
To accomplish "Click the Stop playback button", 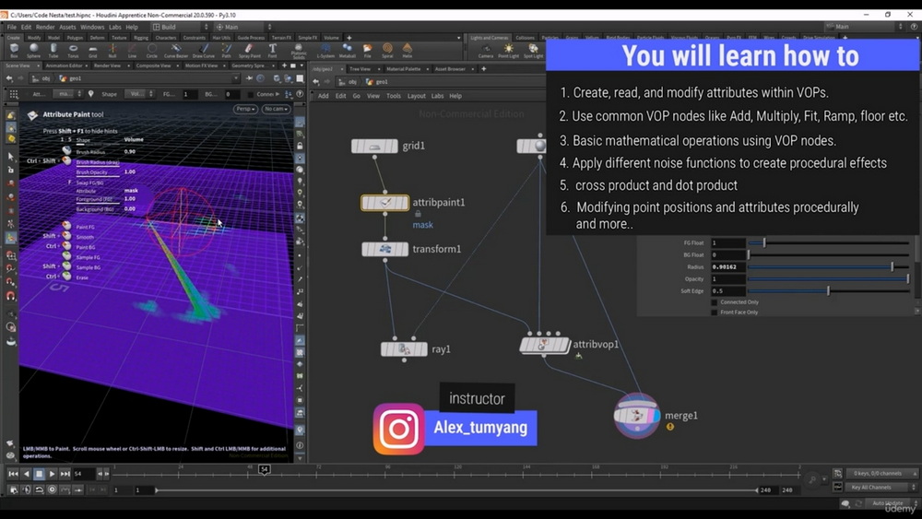I will click(x=39, y=474).
